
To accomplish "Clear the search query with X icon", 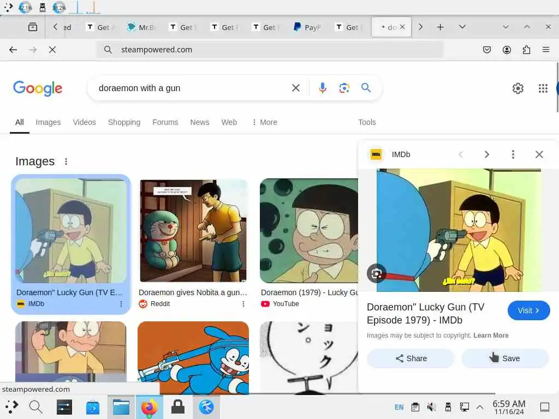I will 295,88.
